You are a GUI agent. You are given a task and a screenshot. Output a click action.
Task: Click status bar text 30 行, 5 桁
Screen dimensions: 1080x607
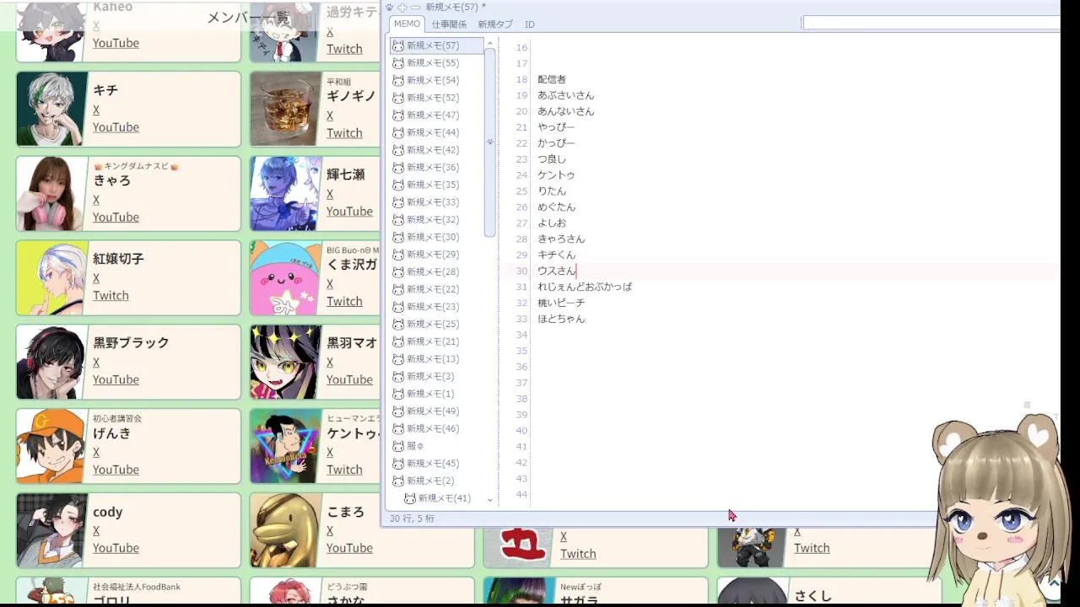[x=412, y=518]
